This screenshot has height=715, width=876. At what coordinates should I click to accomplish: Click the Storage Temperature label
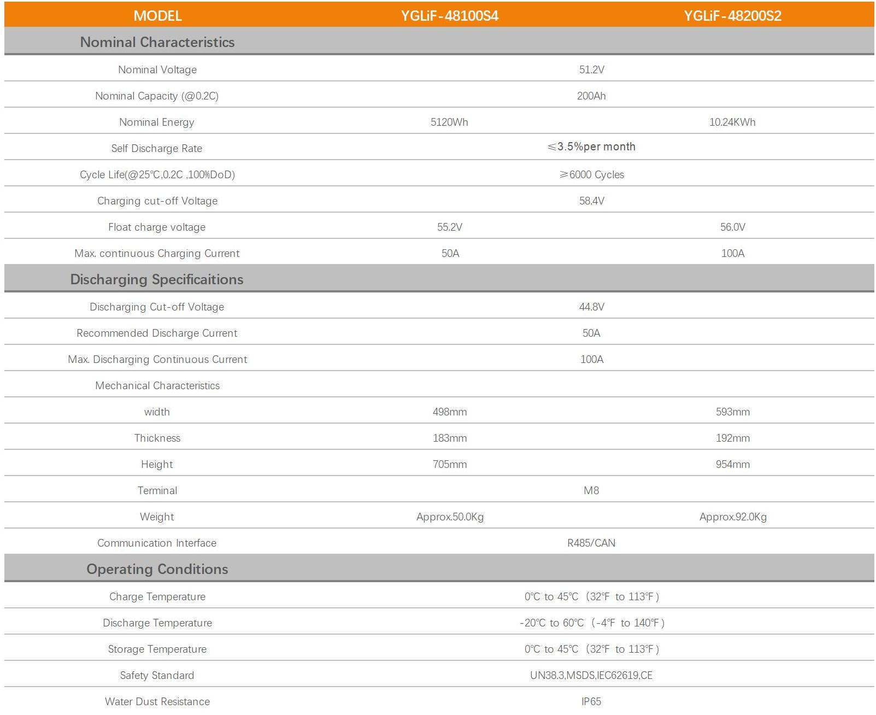coord(157,649)
